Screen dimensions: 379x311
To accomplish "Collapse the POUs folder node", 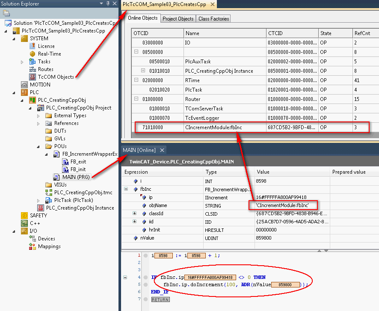I will click(38, 146).
